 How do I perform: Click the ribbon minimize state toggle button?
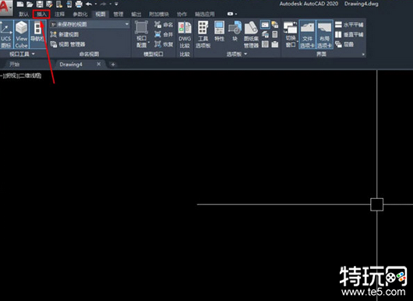pos(231,14)
